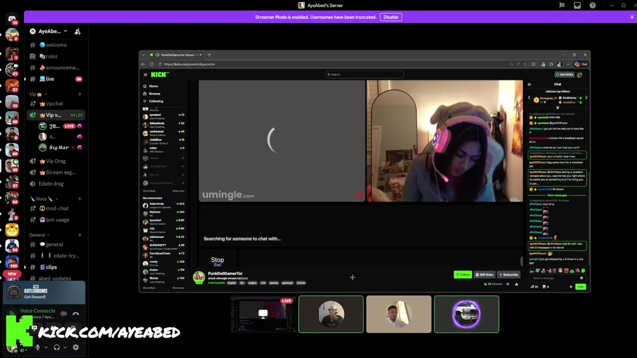Dismiss the Streamer Mode banner
637x358 pixels.
(x=632, y=17)
